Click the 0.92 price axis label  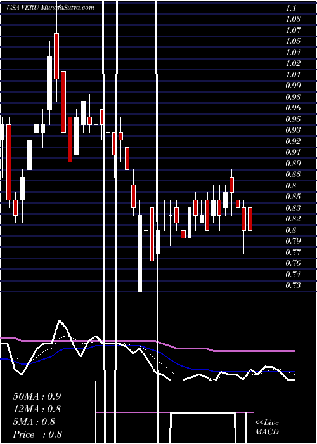293,141
